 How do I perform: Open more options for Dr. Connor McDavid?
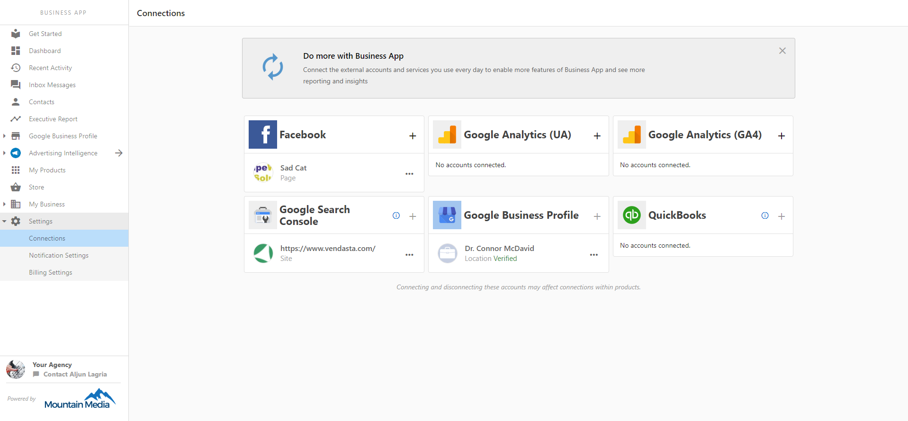click(x=594, y=255)
